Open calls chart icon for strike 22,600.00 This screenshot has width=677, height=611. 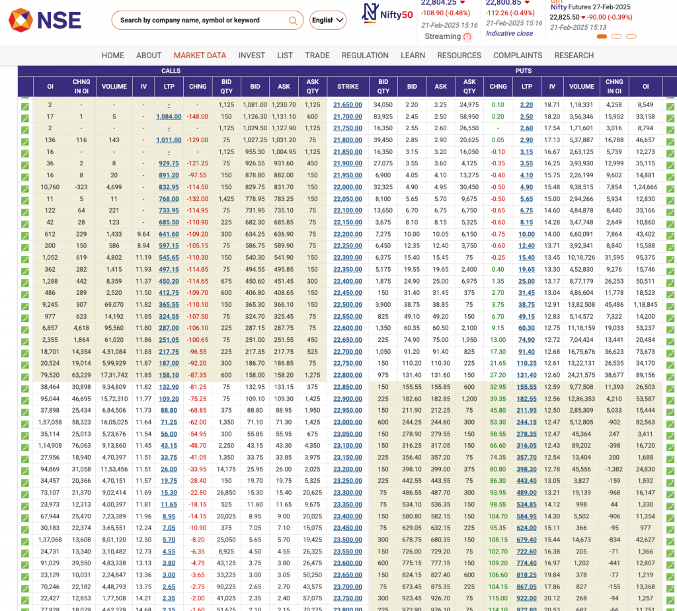click(x=25, y=330)
